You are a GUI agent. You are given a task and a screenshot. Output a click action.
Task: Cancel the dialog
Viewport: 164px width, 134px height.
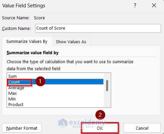point(142,128)
